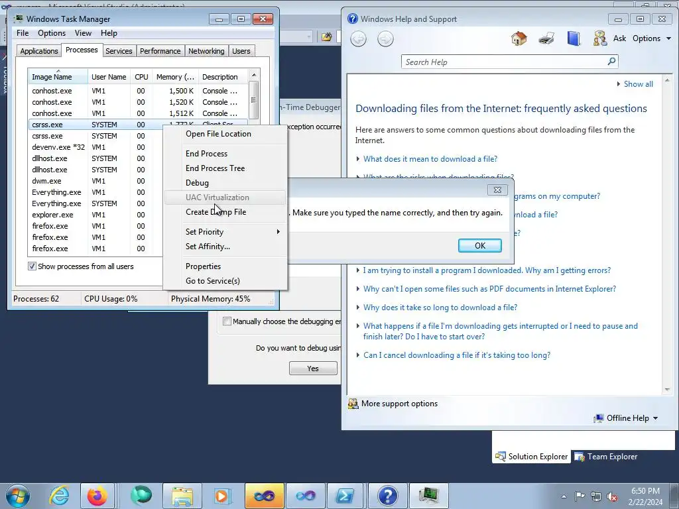This screenshot has width=679, height=509.
Task: Show hidden tray icons arrow
Action: [x=564, y=496]
